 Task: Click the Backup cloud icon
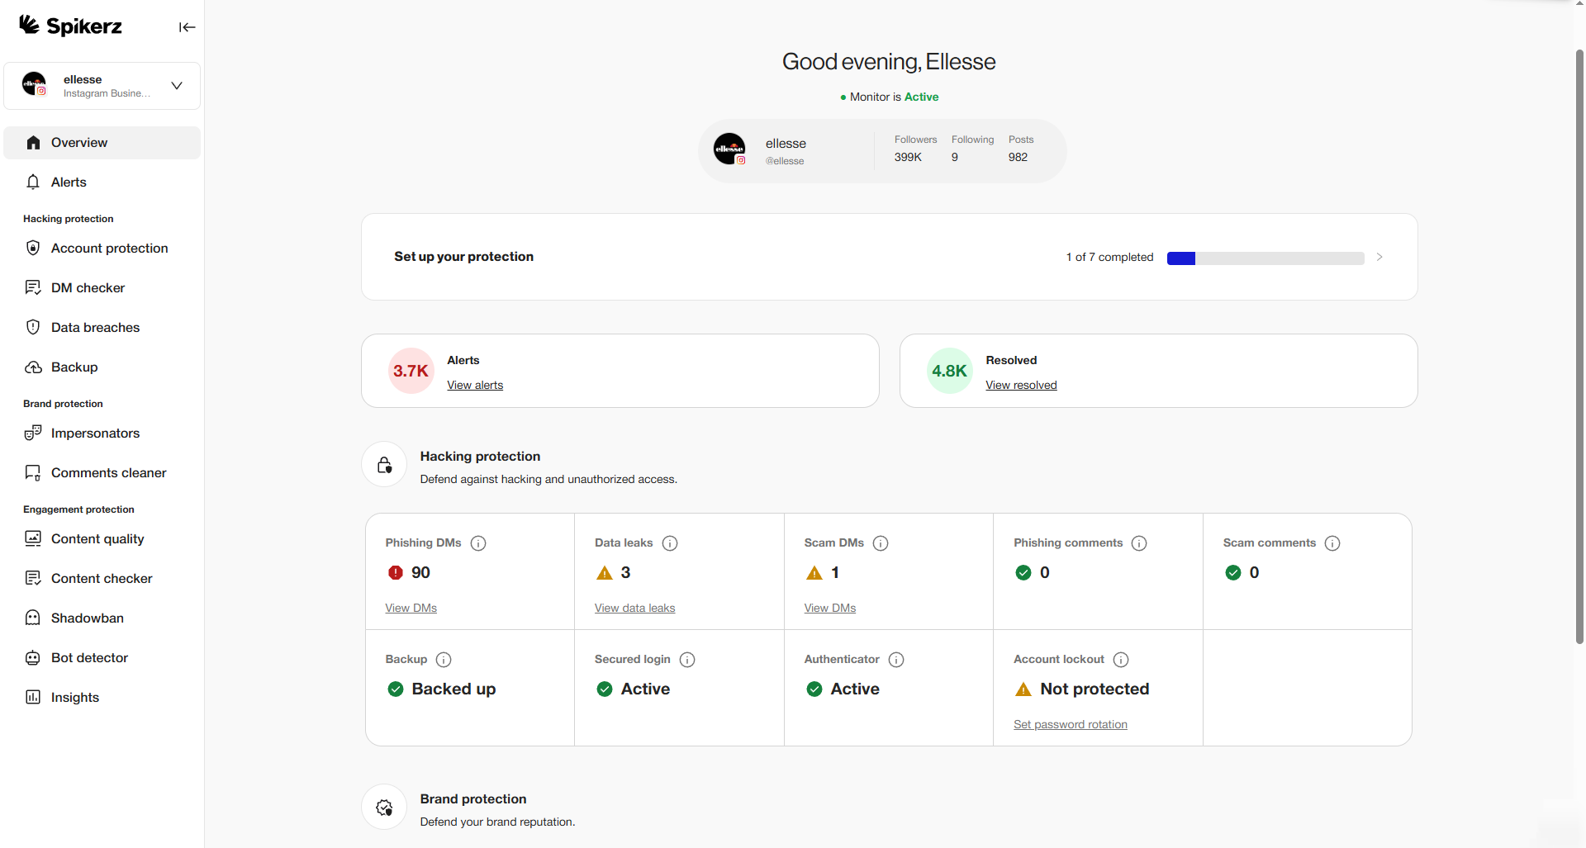pos(33,367)
